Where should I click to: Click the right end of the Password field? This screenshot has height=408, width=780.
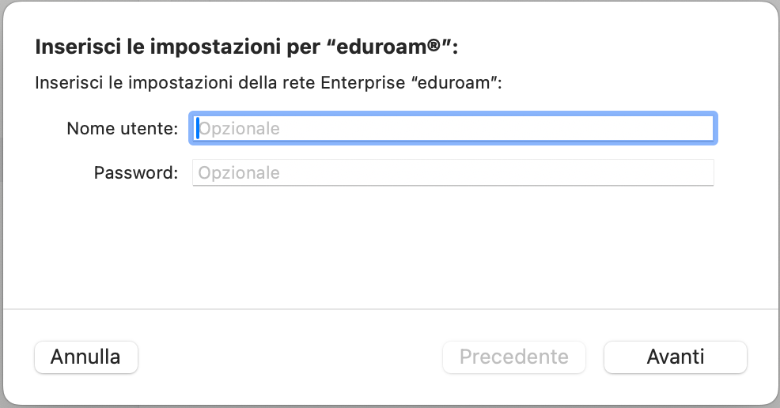point(704,172)
